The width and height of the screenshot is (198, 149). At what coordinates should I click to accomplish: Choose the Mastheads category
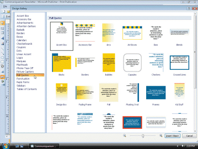click(22, 65)
